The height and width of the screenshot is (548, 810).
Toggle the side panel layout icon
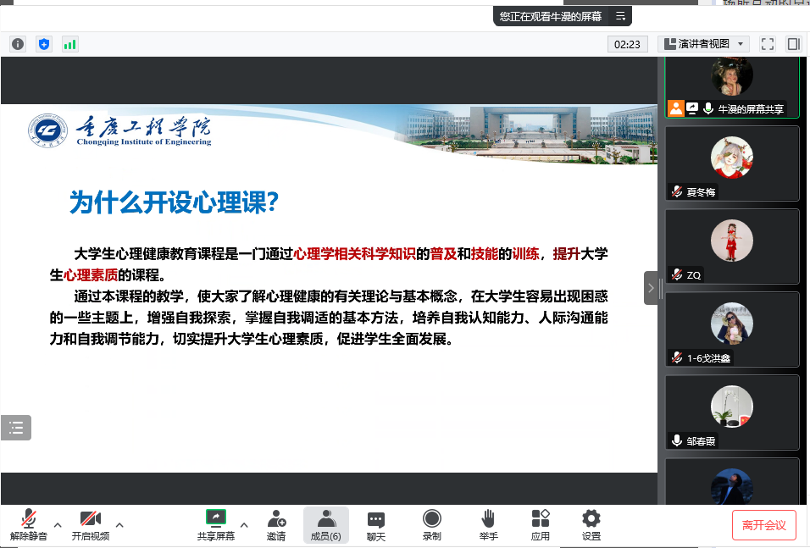point(793,44)
